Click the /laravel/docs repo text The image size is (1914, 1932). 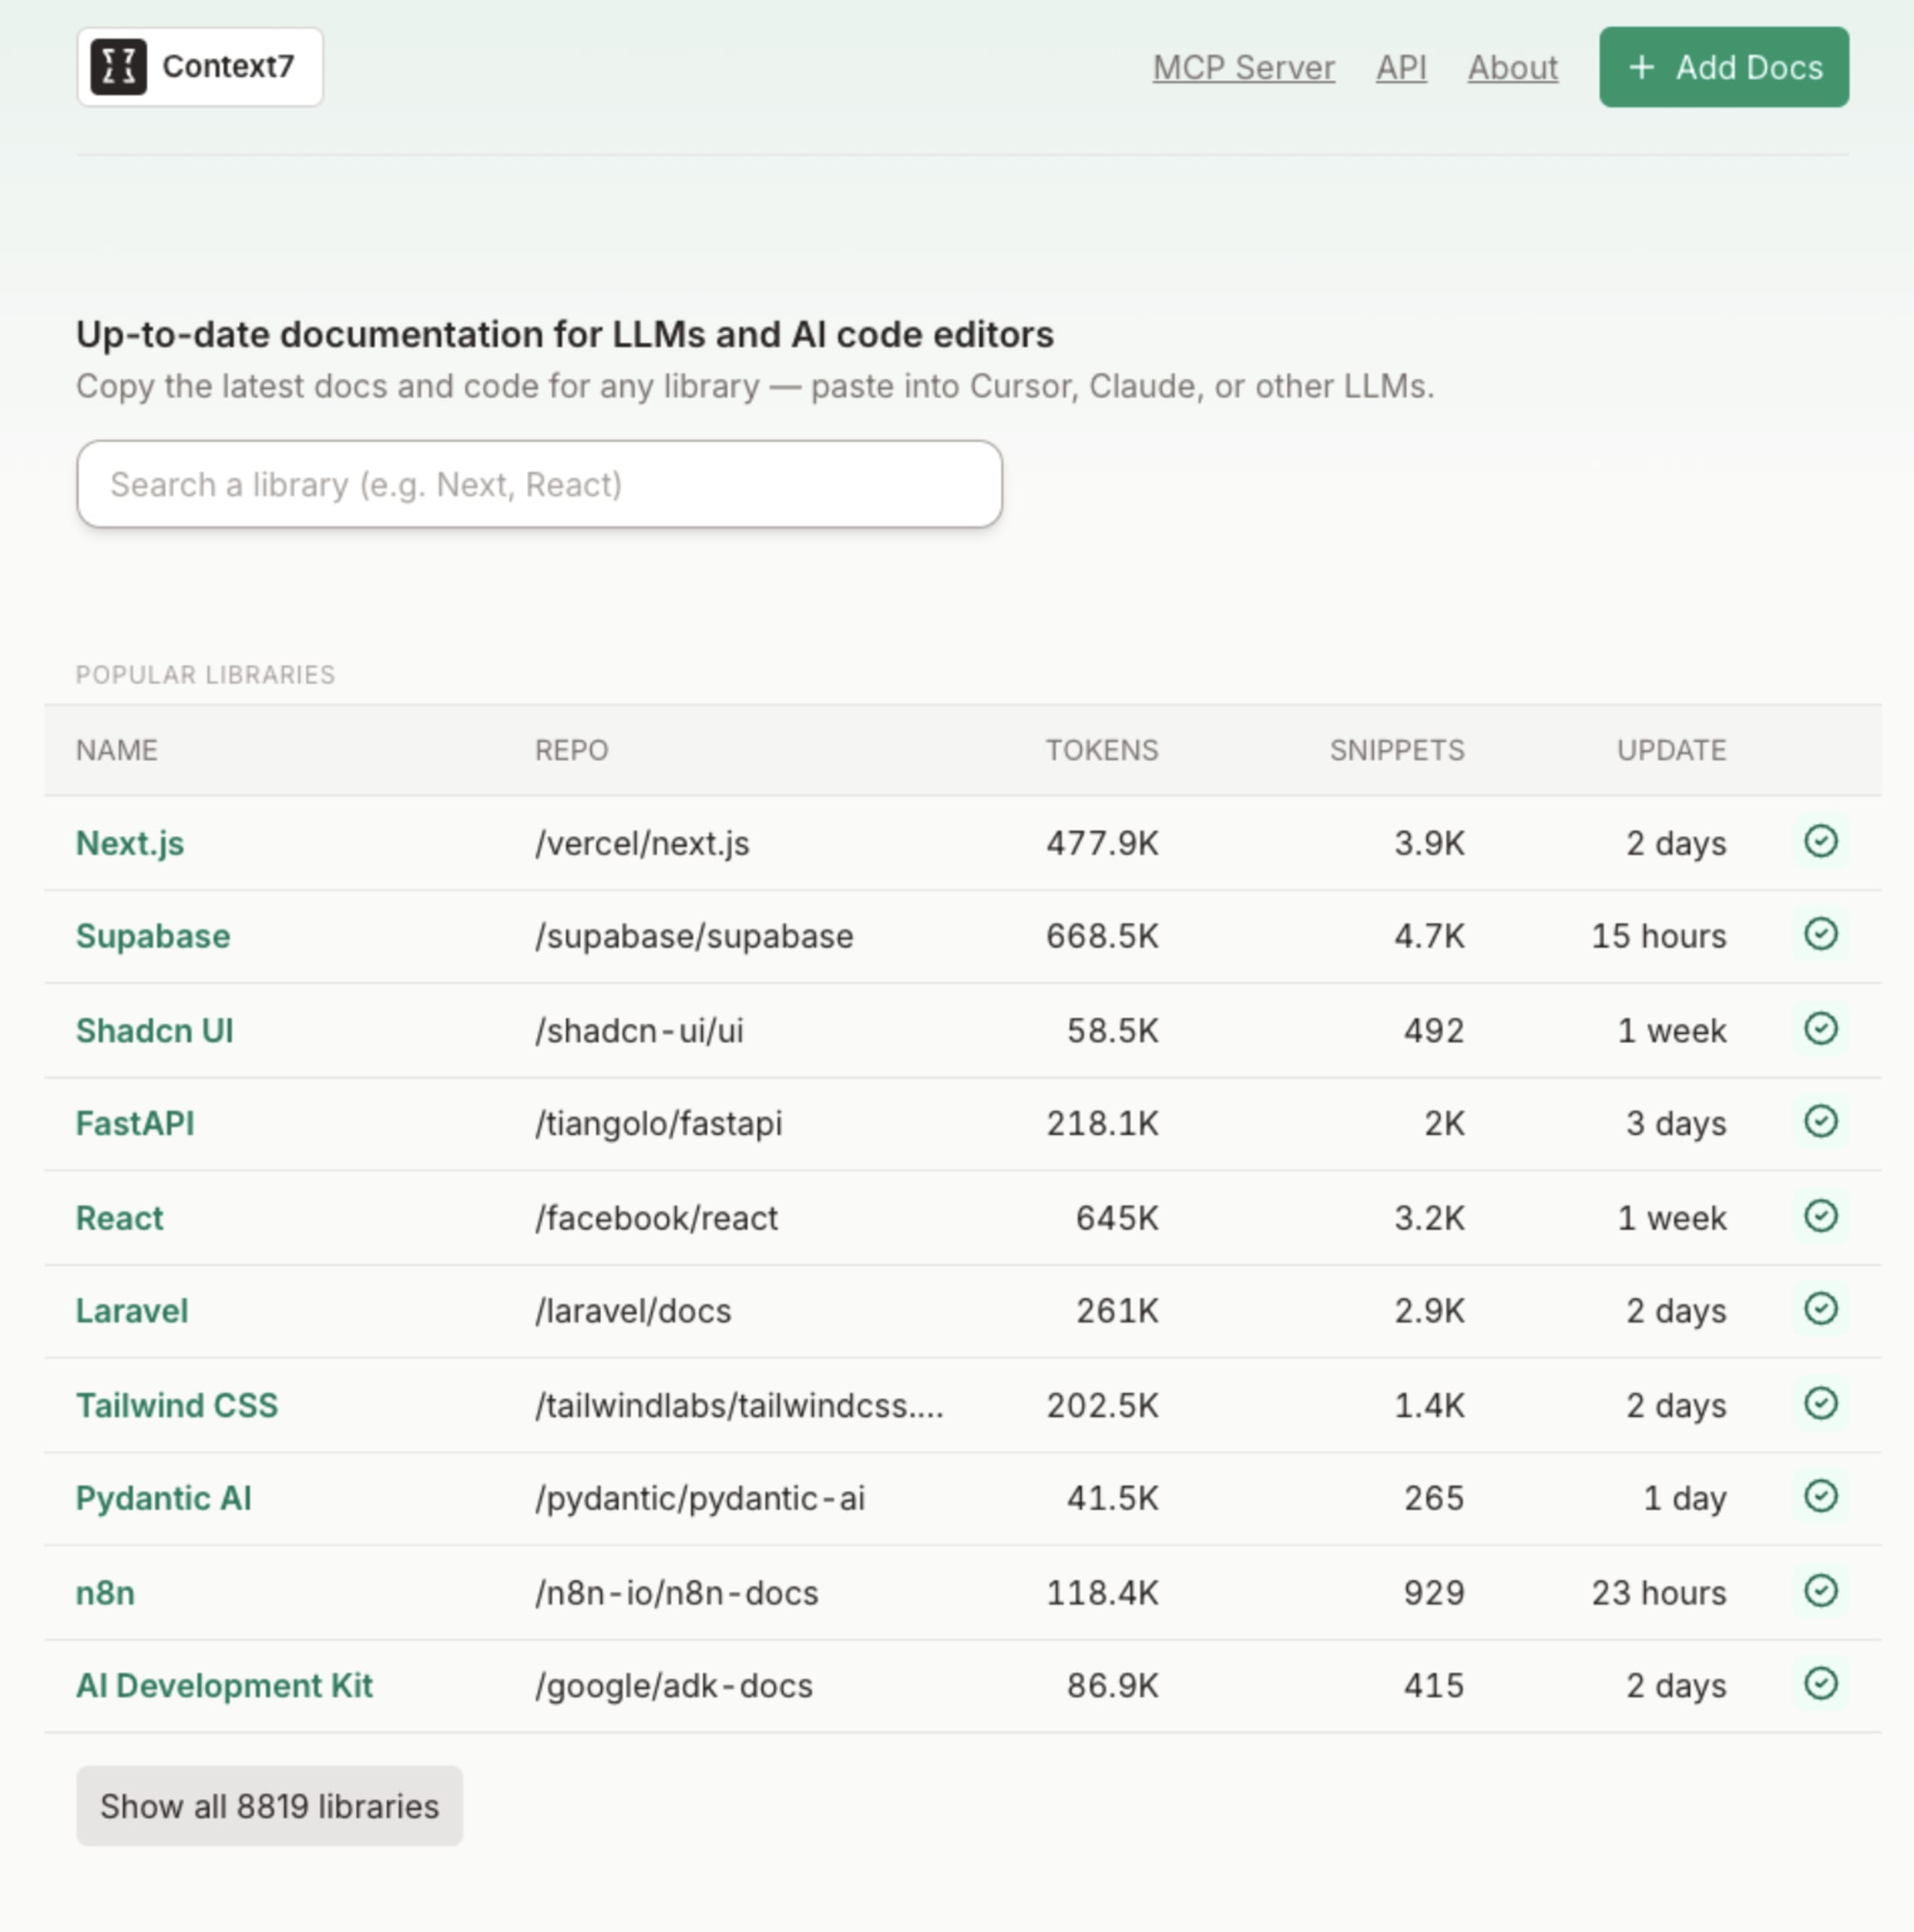(633, 1311)
